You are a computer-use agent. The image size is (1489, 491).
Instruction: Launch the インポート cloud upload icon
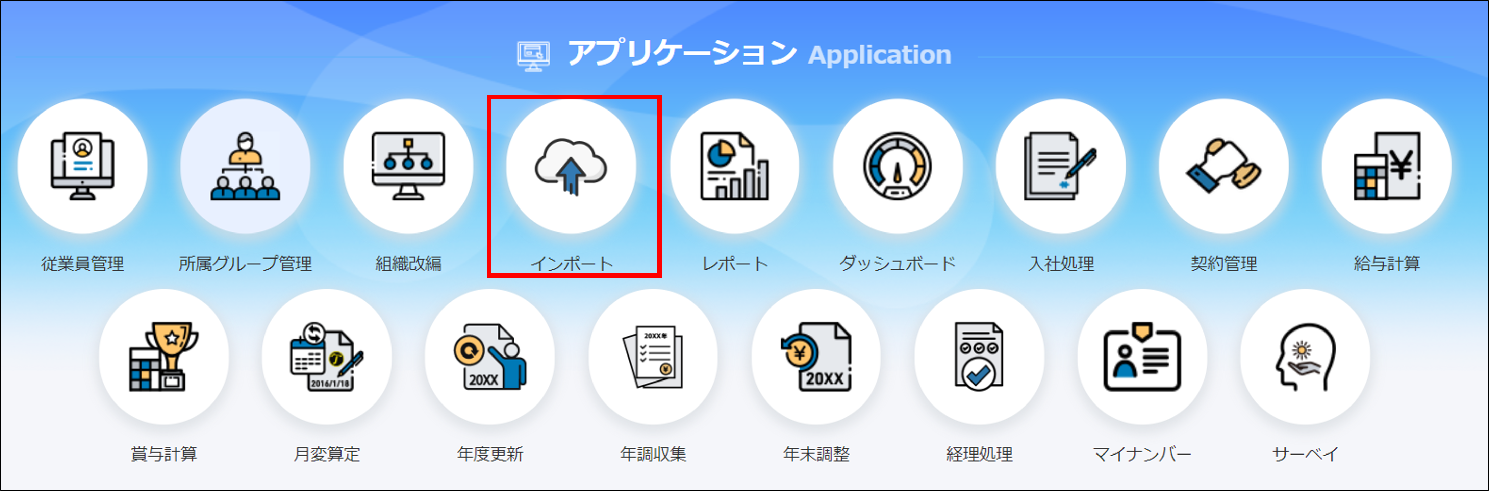tap(571, 167)
